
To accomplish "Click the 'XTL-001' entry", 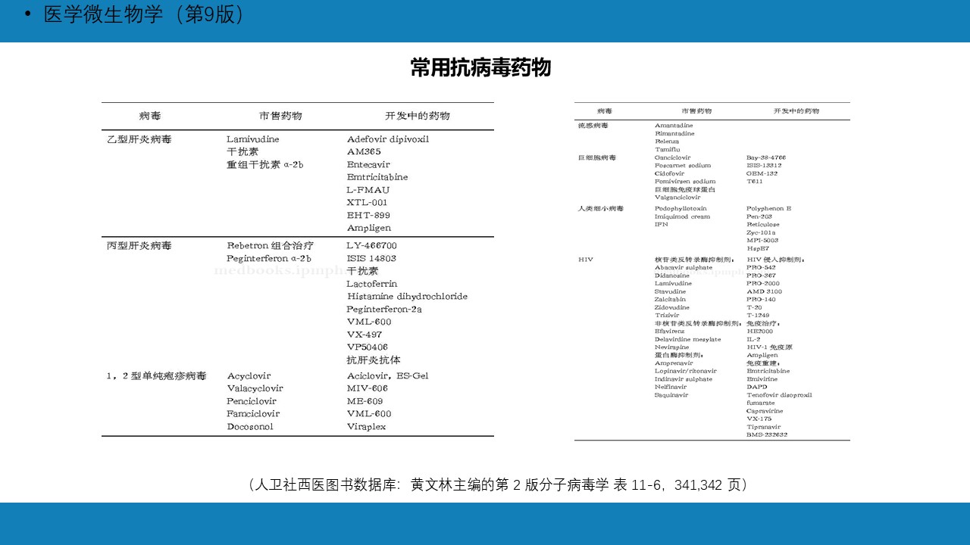I will click(367, 203).
